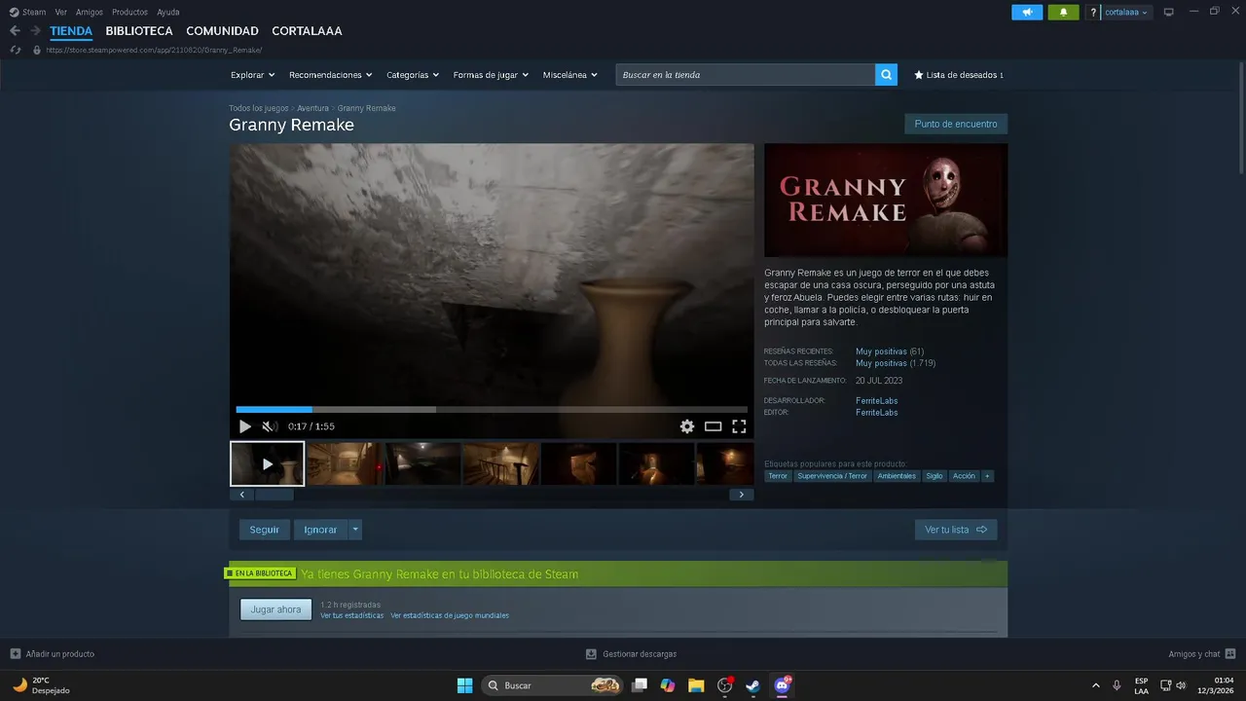The width and height of the screenshot is (1246, 701).
Task: Click the plus icon next to tags
Action: tap(987, 476)
